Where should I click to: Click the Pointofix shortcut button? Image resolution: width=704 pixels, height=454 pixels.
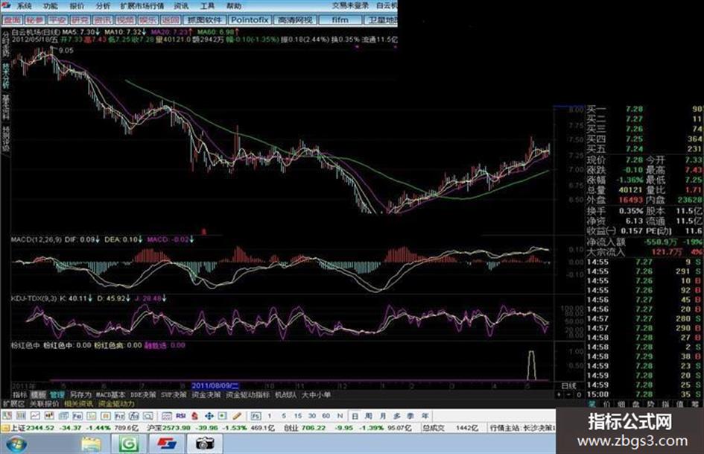(250, 20)
